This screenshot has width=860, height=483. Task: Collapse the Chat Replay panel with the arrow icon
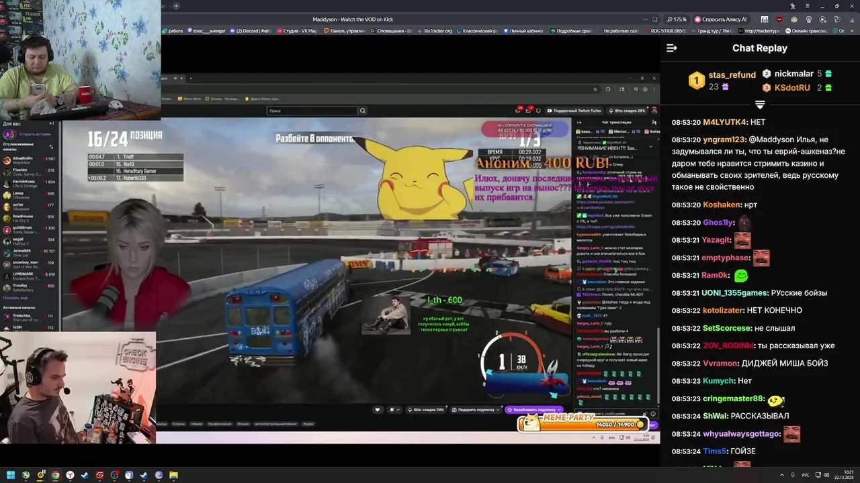coord(671,48)
